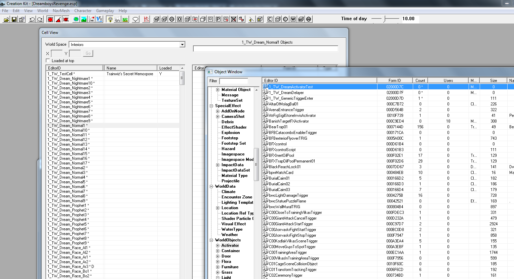Toggle the SKY rendering icon
514x279 pixels.
[x=117, y=19]
